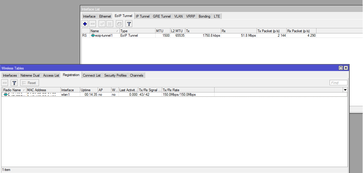Switch to the Interface tab
The height and width of the screenshot is (173, 363).
click(x=89, y=16)
